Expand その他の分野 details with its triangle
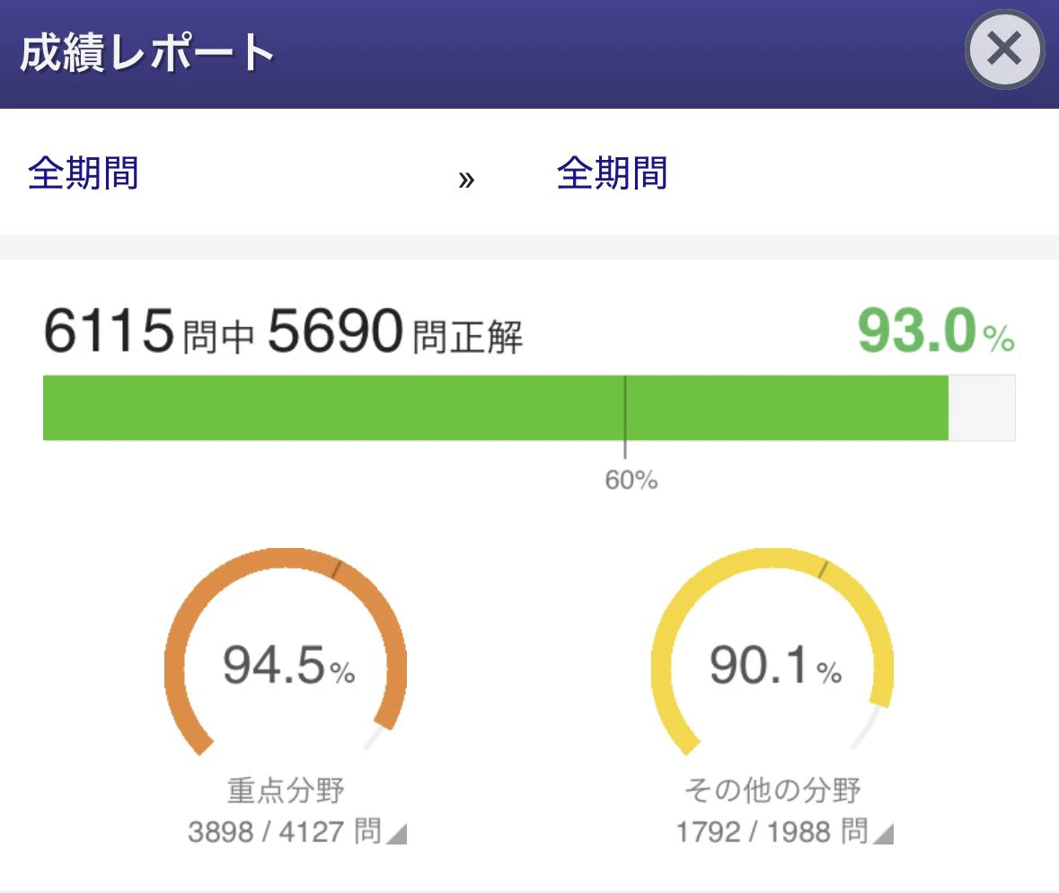The width and height of the screenshot is (1059, 893). (x=885, y=835)
